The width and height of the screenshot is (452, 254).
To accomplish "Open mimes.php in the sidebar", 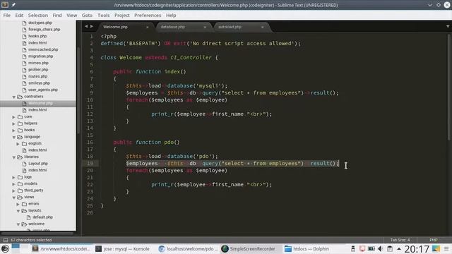I will [x=38, y=63].
